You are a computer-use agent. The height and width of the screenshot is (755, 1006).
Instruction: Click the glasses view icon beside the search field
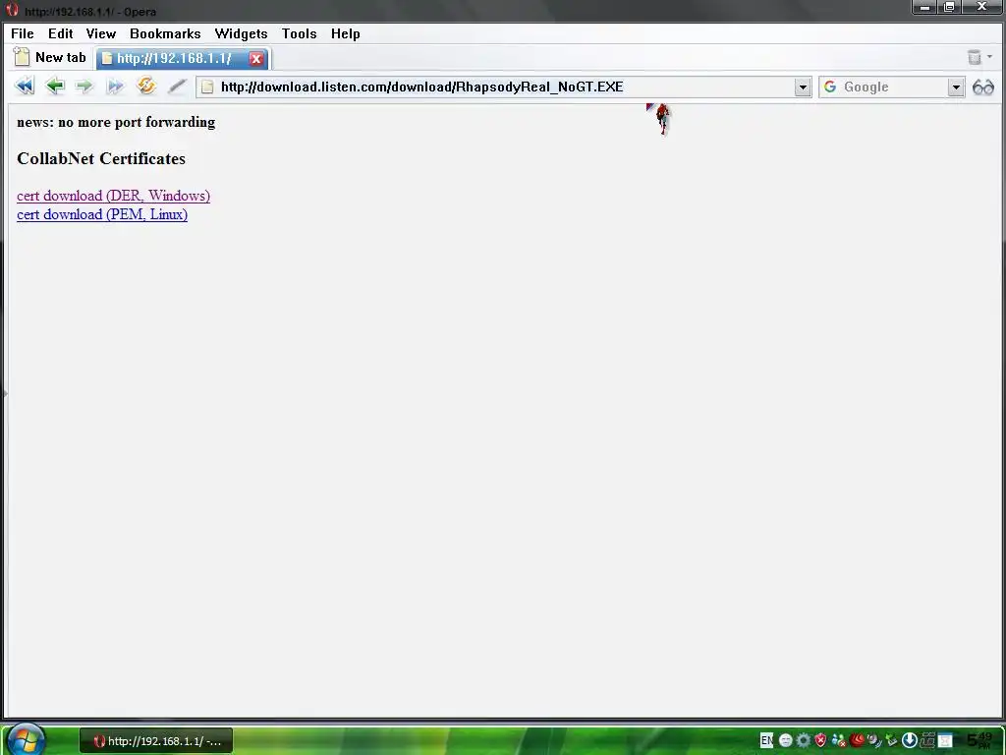tap(982, 87)
